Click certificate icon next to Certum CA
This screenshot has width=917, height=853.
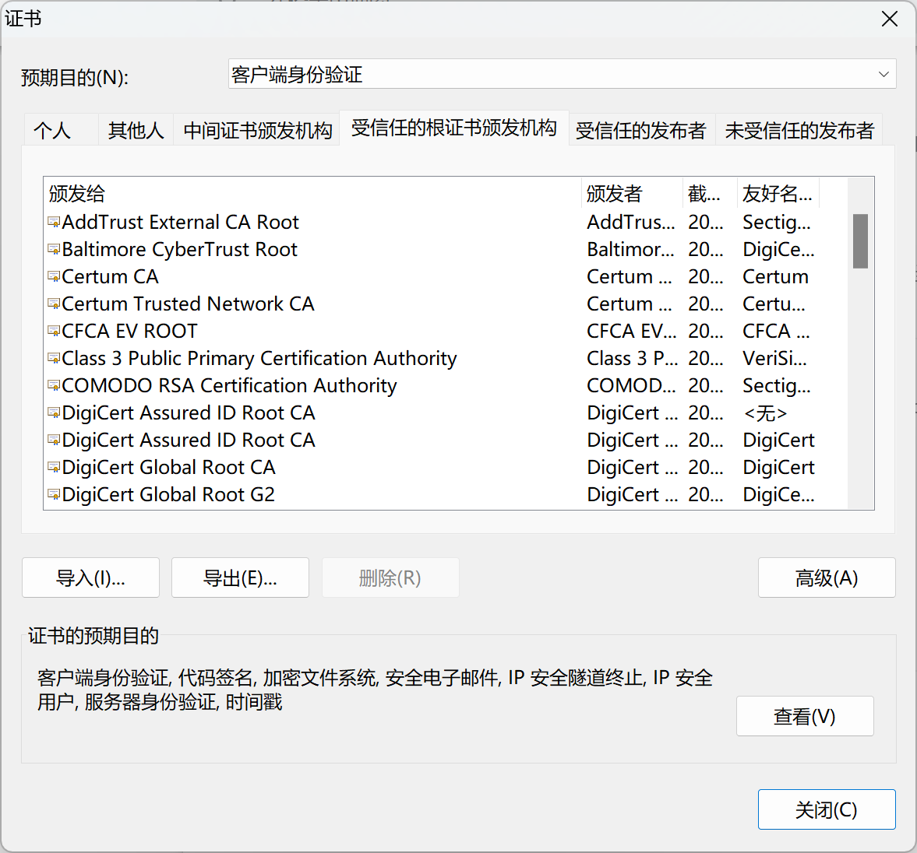54,277
